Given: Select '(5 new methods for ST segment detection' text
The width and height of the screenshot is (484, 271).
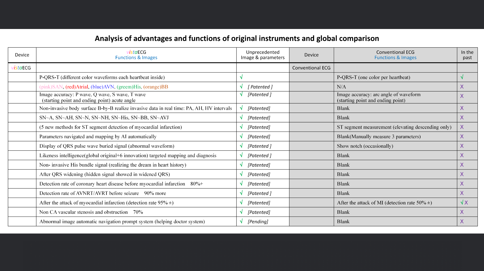Looking at the screenshot, I should (111, 127).
